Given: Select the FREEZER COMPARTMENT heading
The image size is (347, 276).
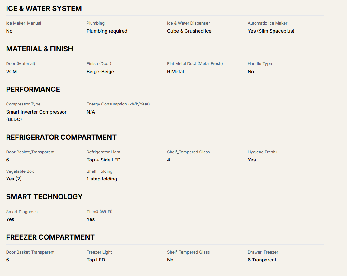Looking at the screenshot, I should (50, 237).
